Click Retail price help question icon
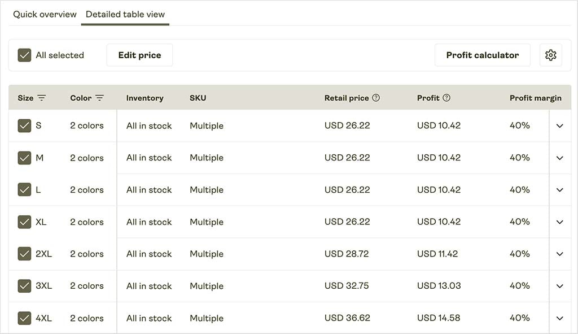 tap(376, 98)
